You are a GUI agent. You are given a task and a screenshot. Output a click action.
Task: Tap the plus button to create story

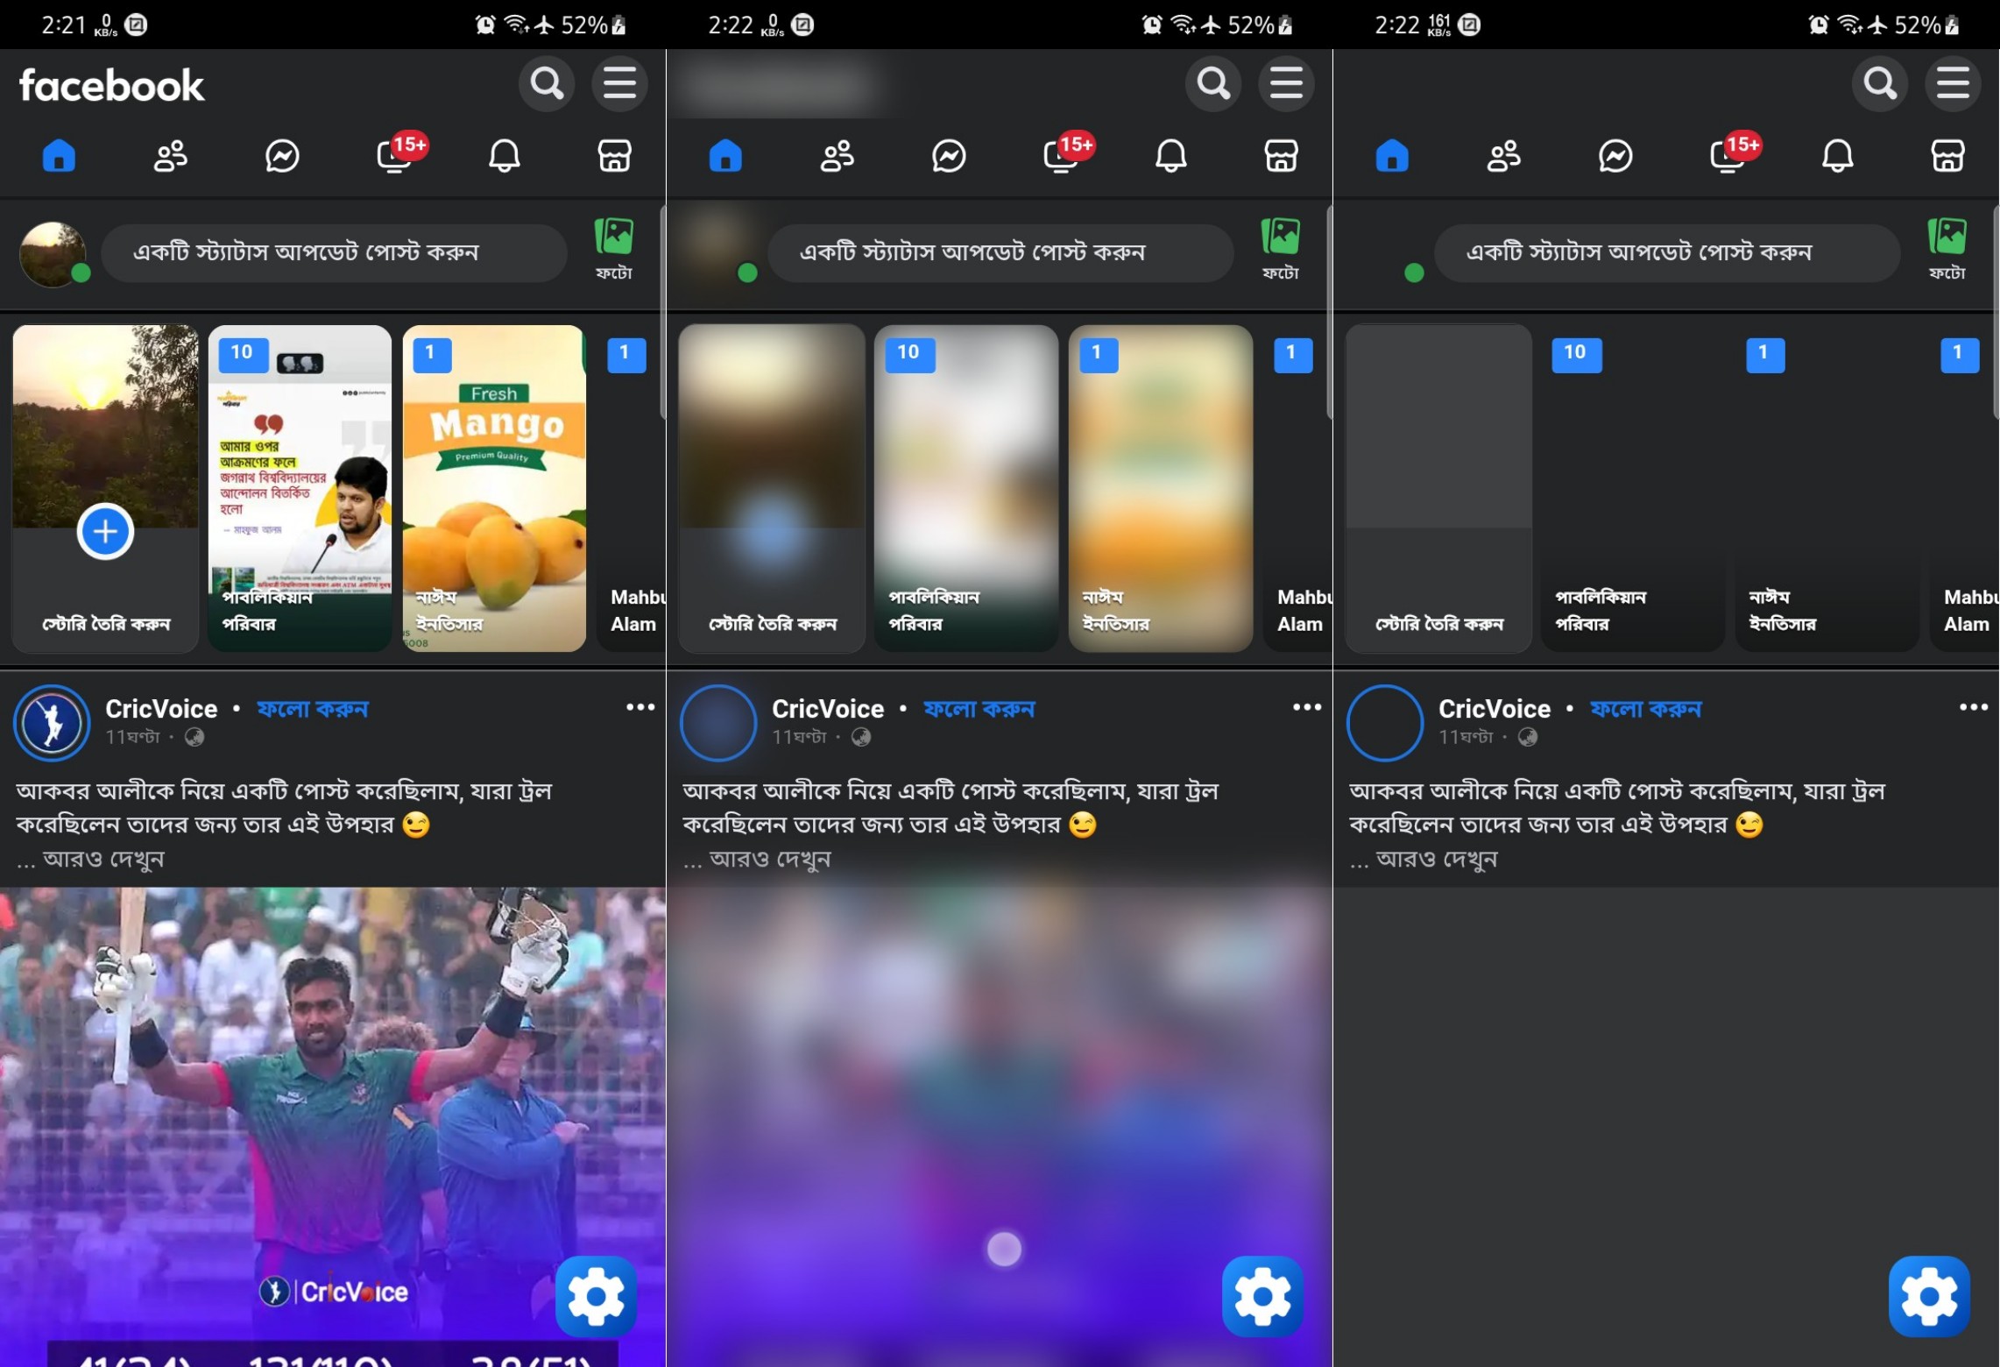[105, 531]
